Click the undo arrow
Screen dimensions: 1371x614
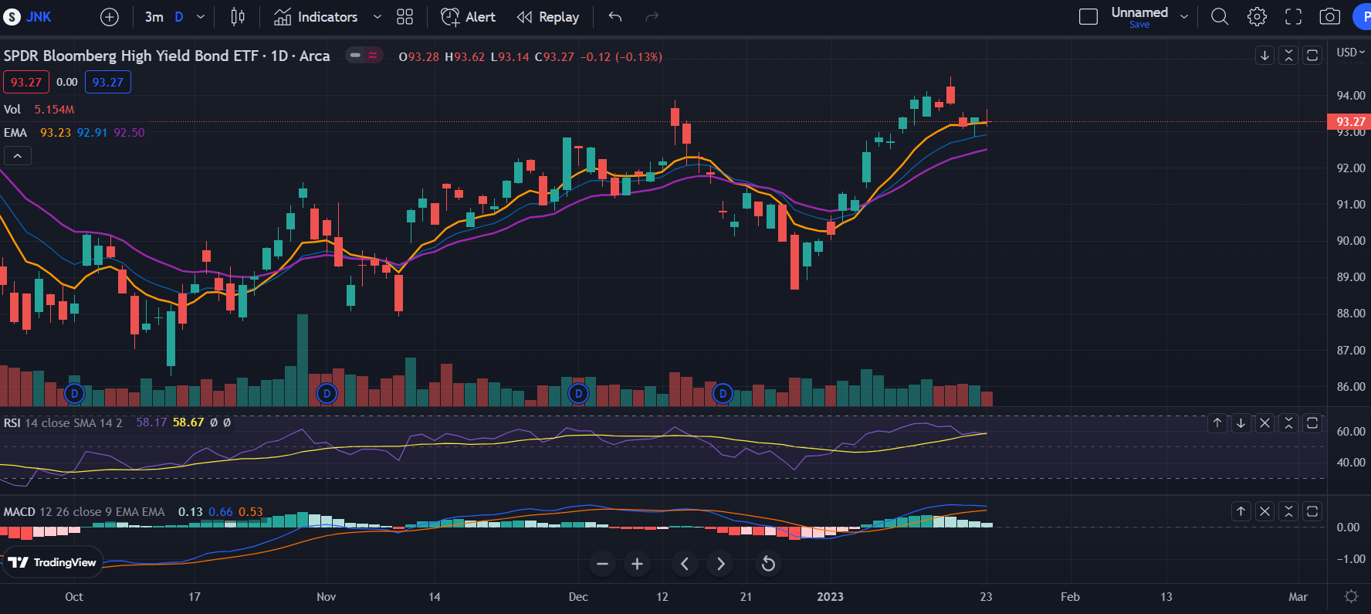[x=615, y=17]
